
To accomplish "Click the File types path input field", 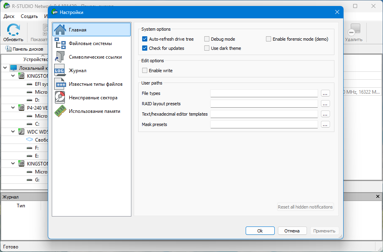I will pyautogui.click(x=264, y=93).
